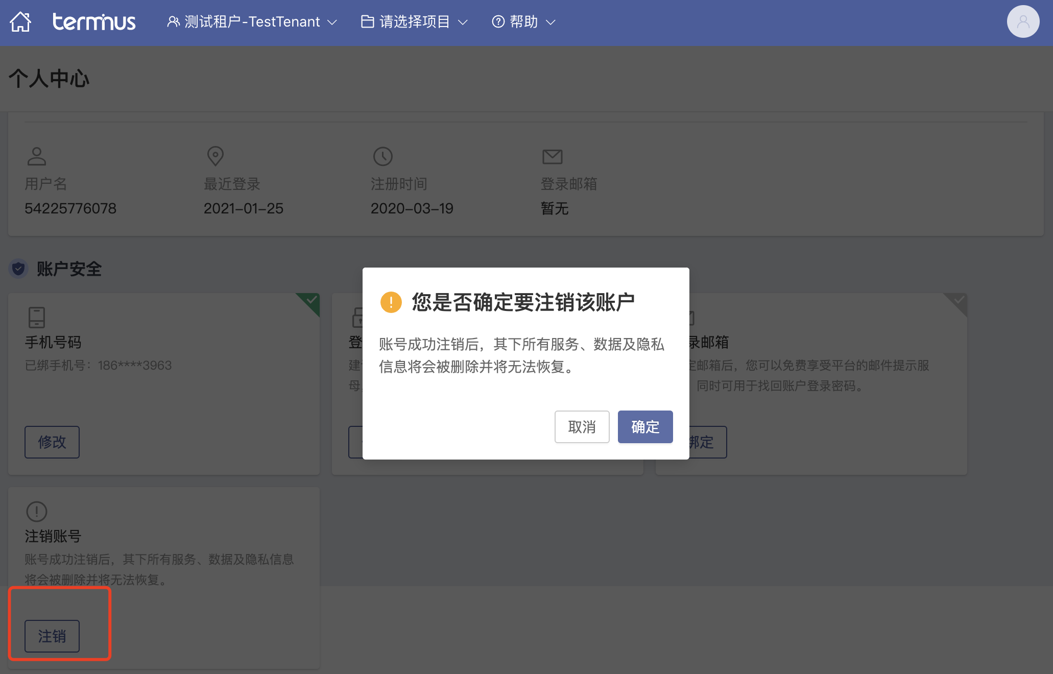
Task: Click the home icon in the top bar
Action: click(x=20, y=22)
